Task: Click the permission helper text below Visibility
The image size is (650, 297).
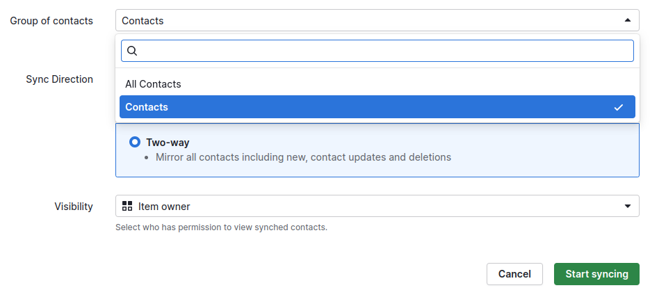Action: click(221, 227)
